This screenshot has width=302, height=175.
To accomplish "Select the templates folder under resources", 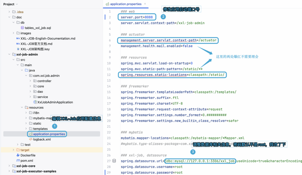I will click(40, 129).
